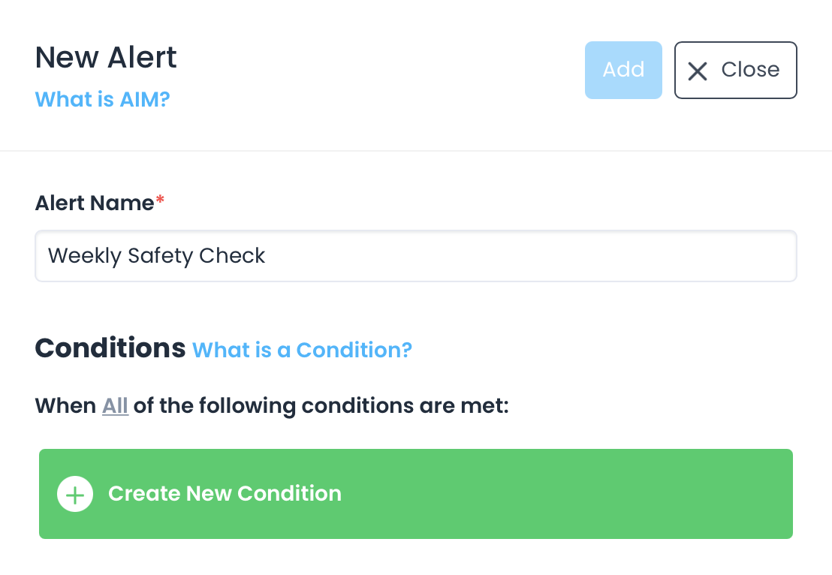The image size is (832, 575).
Task: Click the green plus circle icon
Action: click(x=75, y=494)
